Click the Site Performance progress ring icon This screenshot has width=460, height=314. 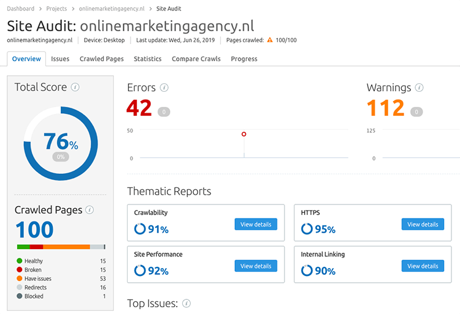140,271
